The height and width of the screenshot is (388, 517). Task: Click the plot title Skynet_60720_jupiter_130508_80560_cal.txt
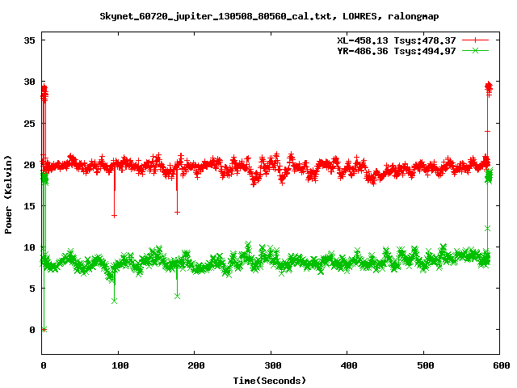[216, 16]
